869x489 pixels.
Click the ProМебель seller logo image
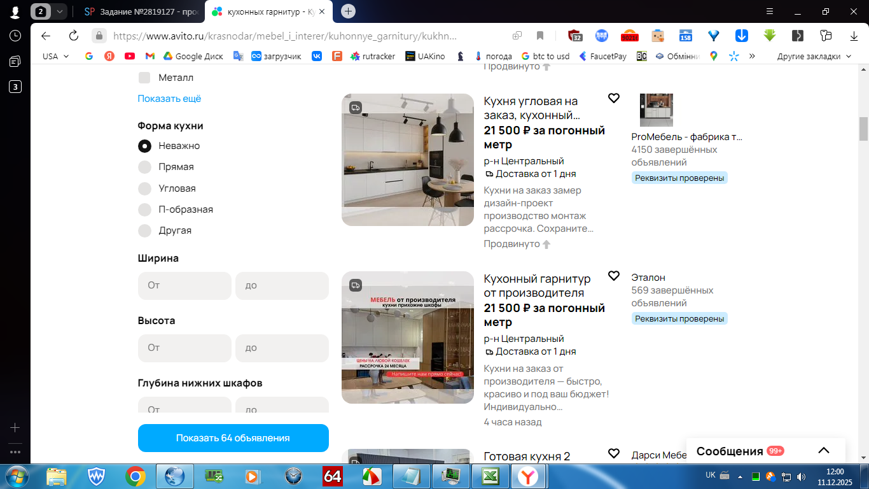click(x=656, y=110)
